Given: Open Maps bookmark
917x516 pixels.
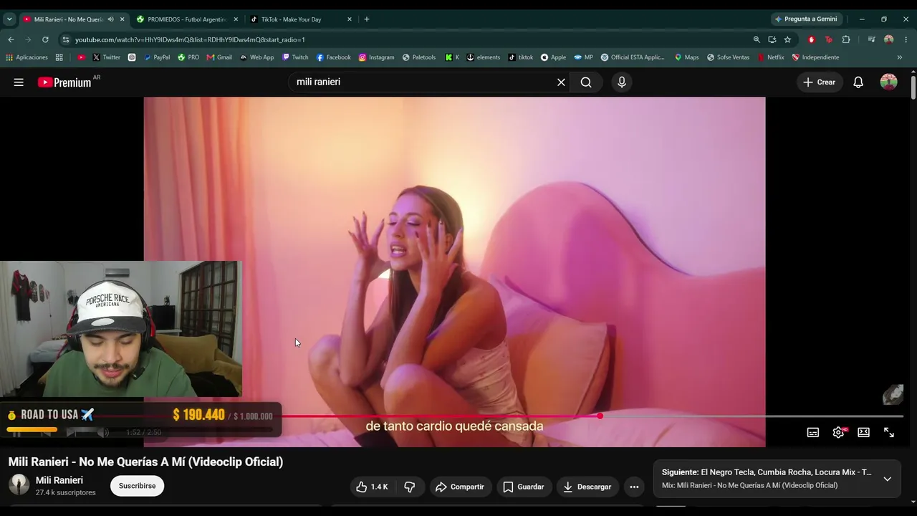Looking at the screenshot, I should [687, 57].
